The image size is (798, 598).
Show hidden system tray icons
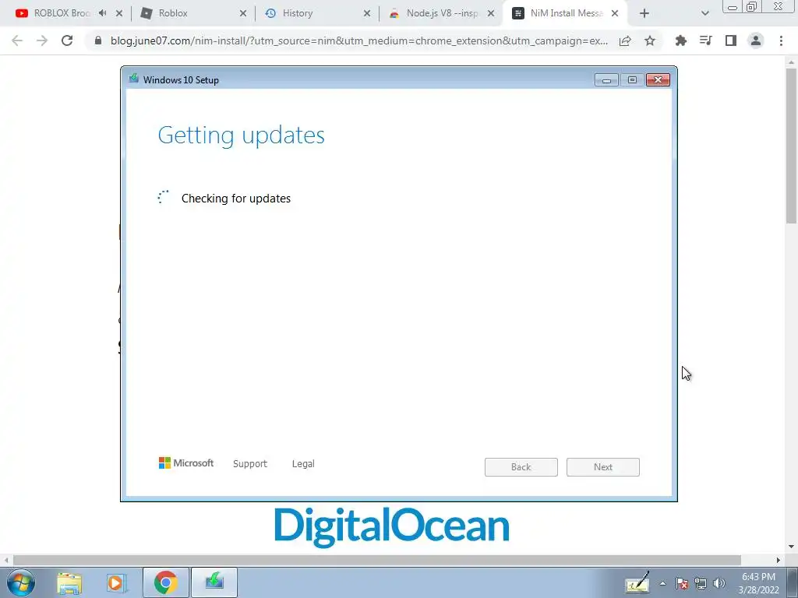662,583
